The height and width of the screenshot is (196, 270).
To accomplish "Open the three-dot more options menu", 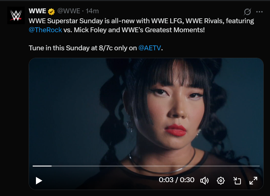I will [x=259, y=12].
